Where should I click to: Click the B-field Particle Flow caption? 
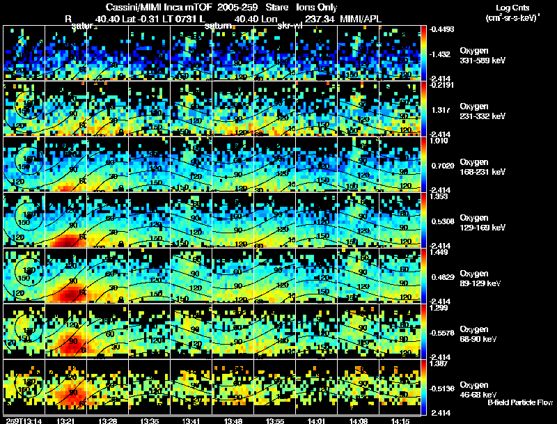[520, 402]
